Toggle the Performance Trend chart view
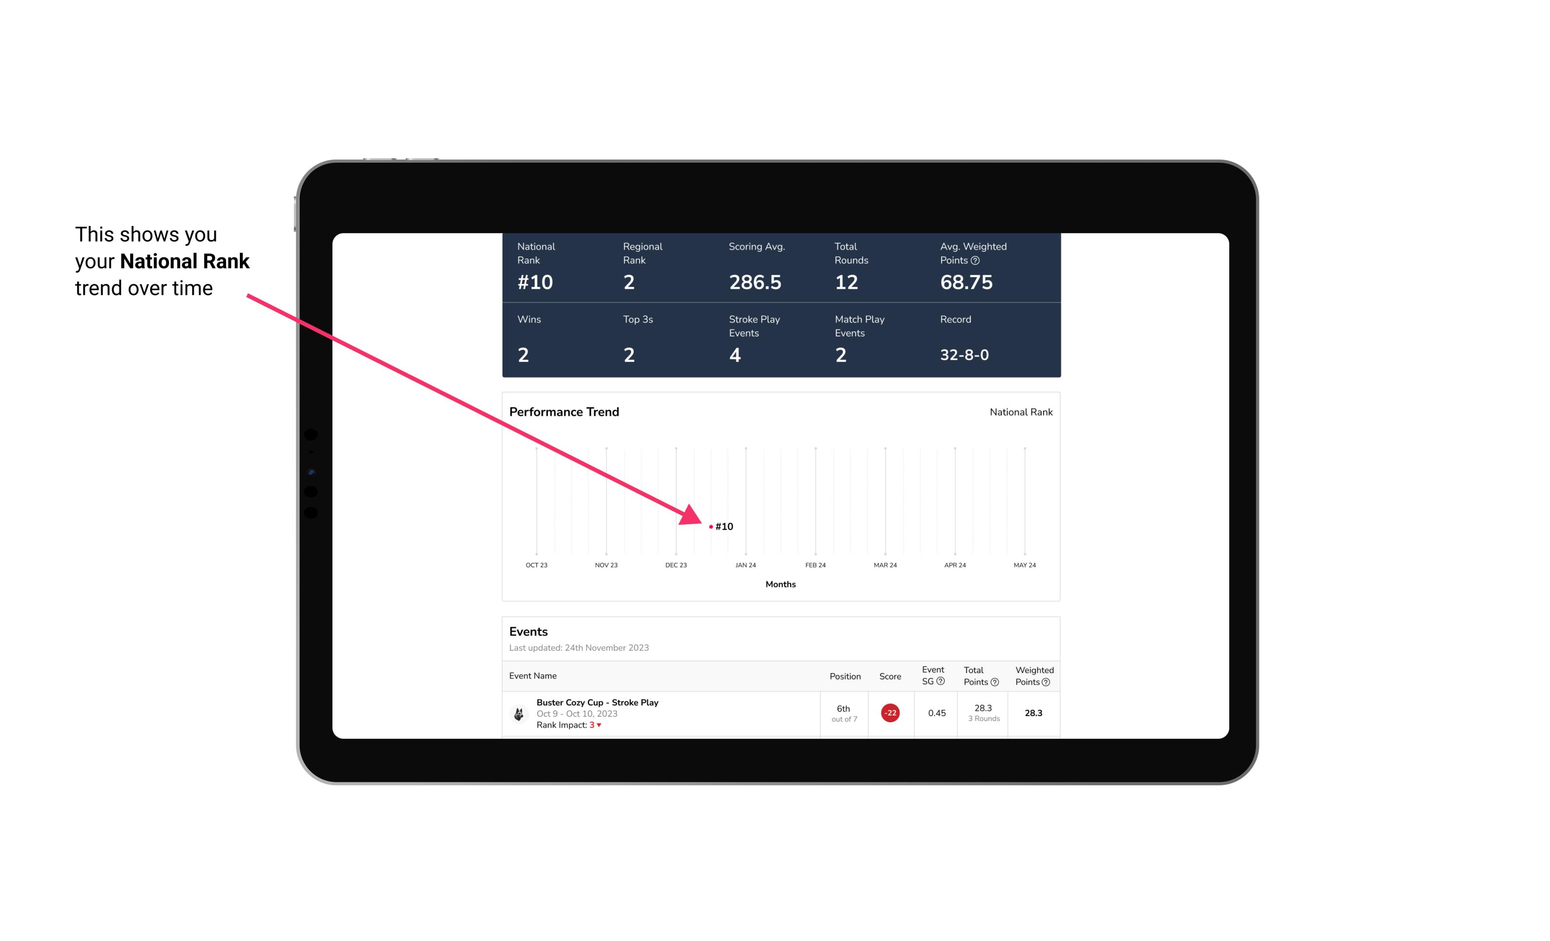Viewport: 1550px width, 941px height. click(x=1019, y=412)
